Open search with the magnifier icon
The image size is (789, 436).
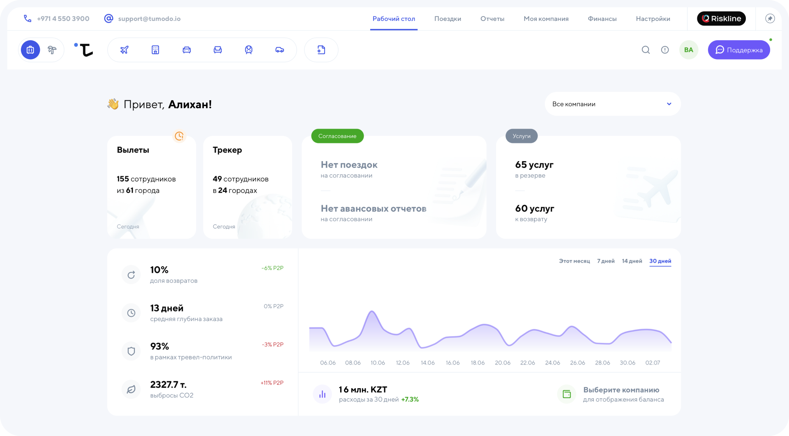tap(646, 50)
